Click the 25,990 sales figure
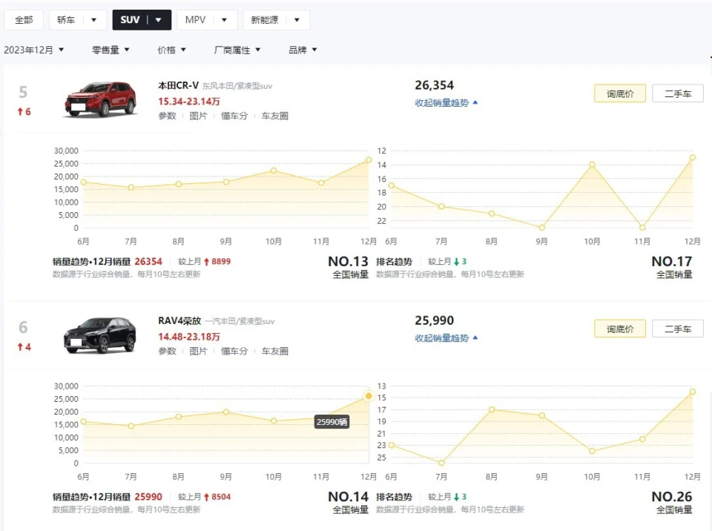This screenshot has height=531, width=712. 434,320
